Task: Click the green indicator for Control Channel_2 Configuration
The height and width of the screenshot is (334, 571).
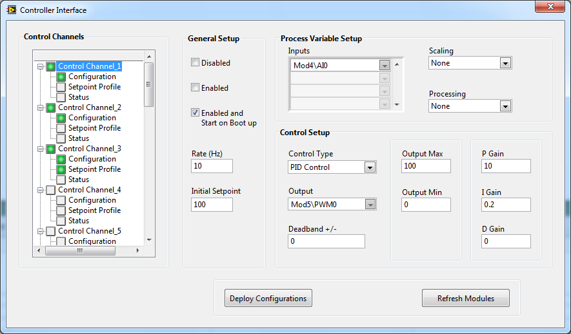Action: pyautogui.click(x=61, y=118)
